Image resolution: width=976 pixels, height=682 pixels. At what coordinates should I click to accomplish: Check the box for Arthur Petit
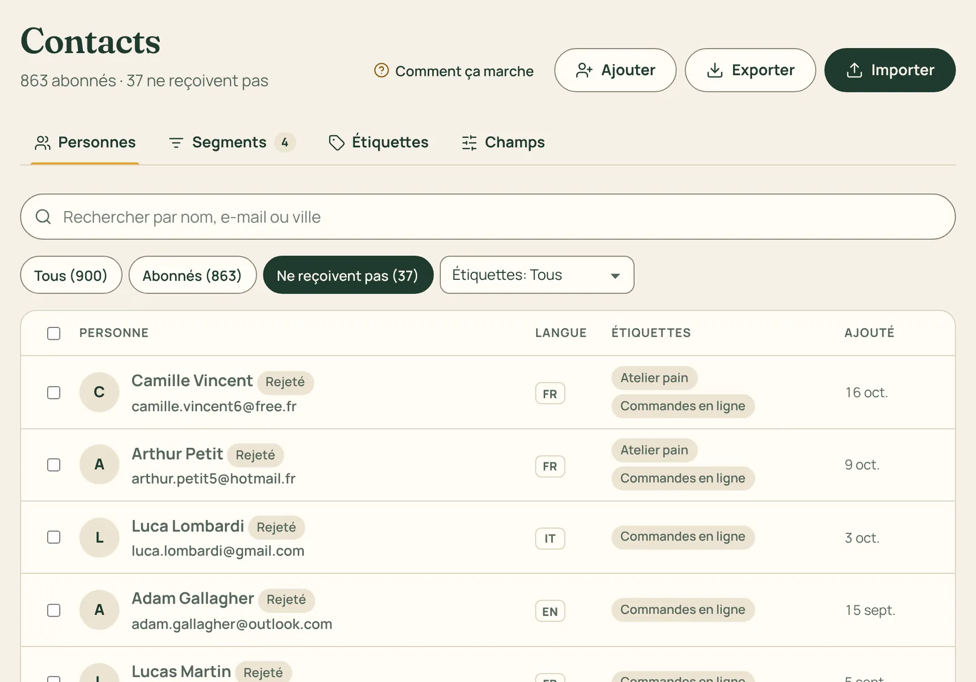tap(54, 465)
